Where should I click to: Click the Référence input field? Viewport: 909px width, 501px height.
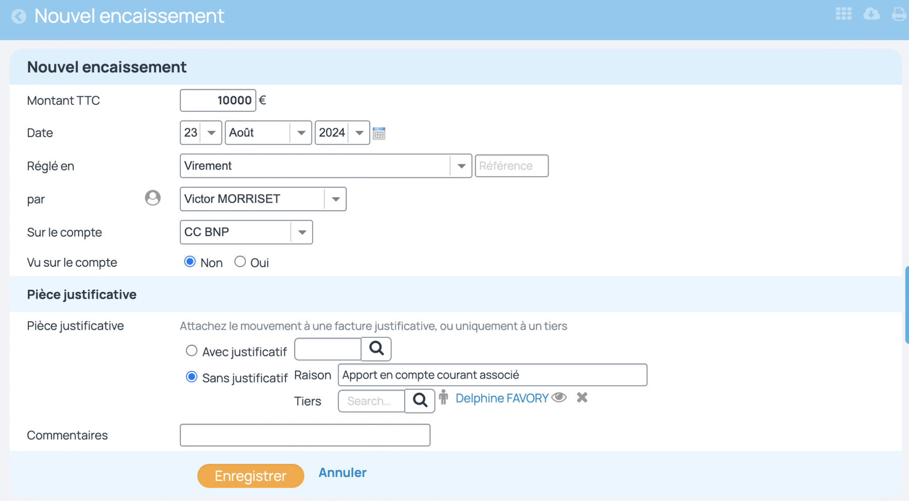tap(512, 166)
